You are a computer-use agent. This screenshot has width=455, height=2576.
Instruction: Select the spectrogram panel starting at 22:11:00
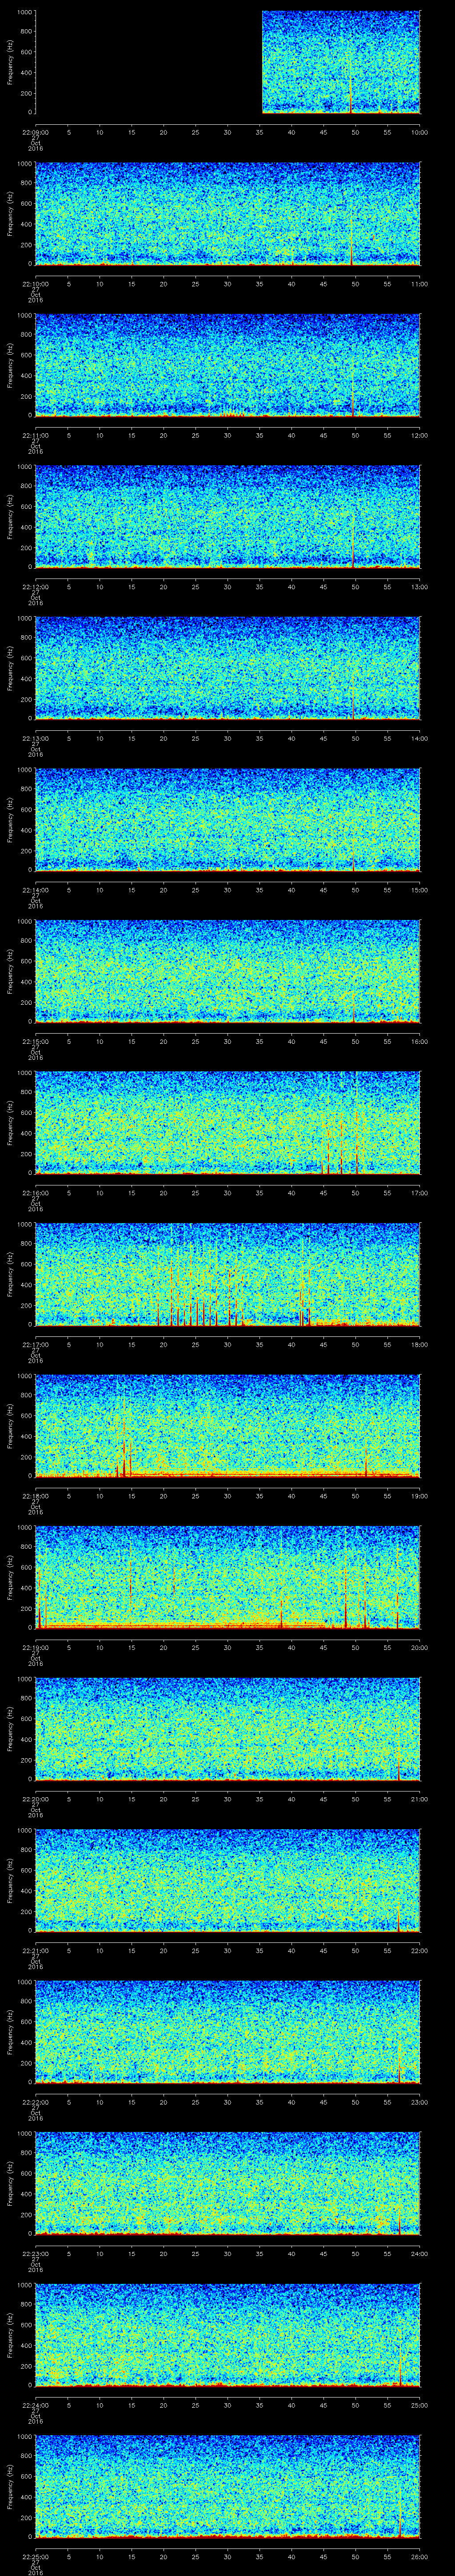pyautogui.click(x=228, y=365)
